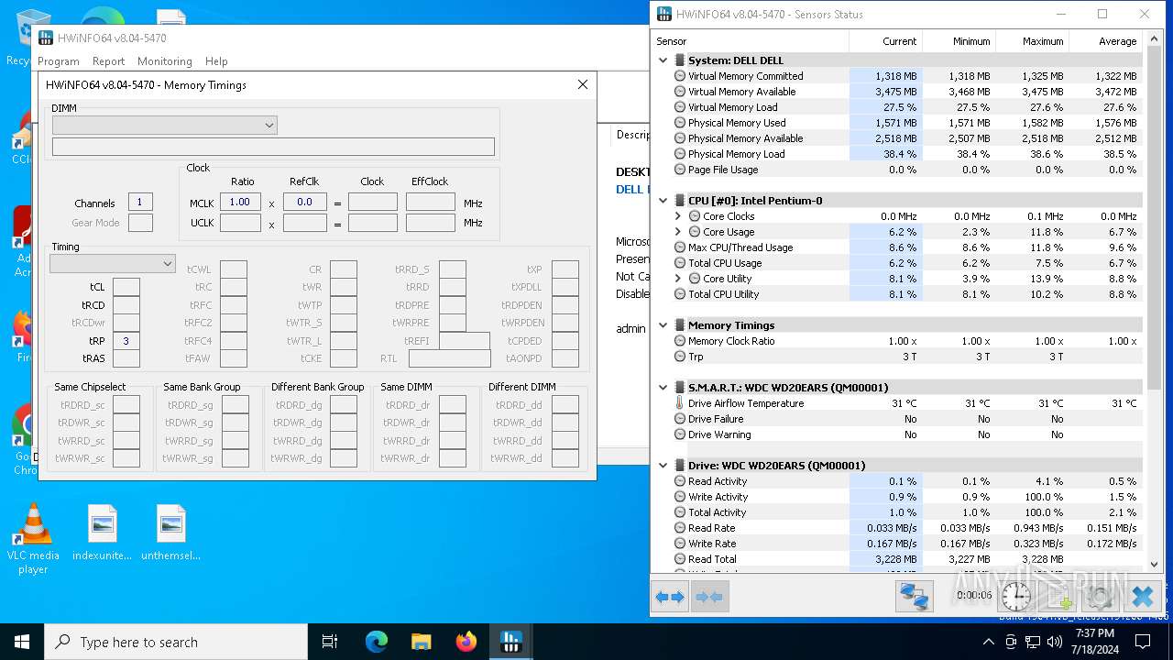Click the Average column header
This screenshot has width=1173, height=660.
click(1105, 41)
